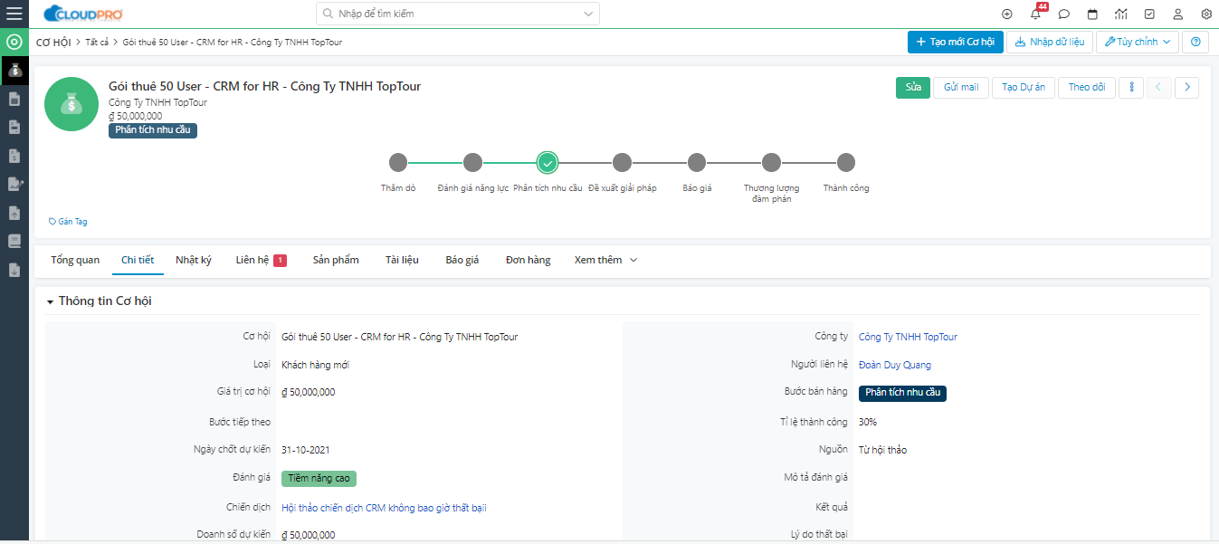Screen dimensions: 1219x544
Task: Select the Thăm dò pipeline stage
Action: click(398, 163)
